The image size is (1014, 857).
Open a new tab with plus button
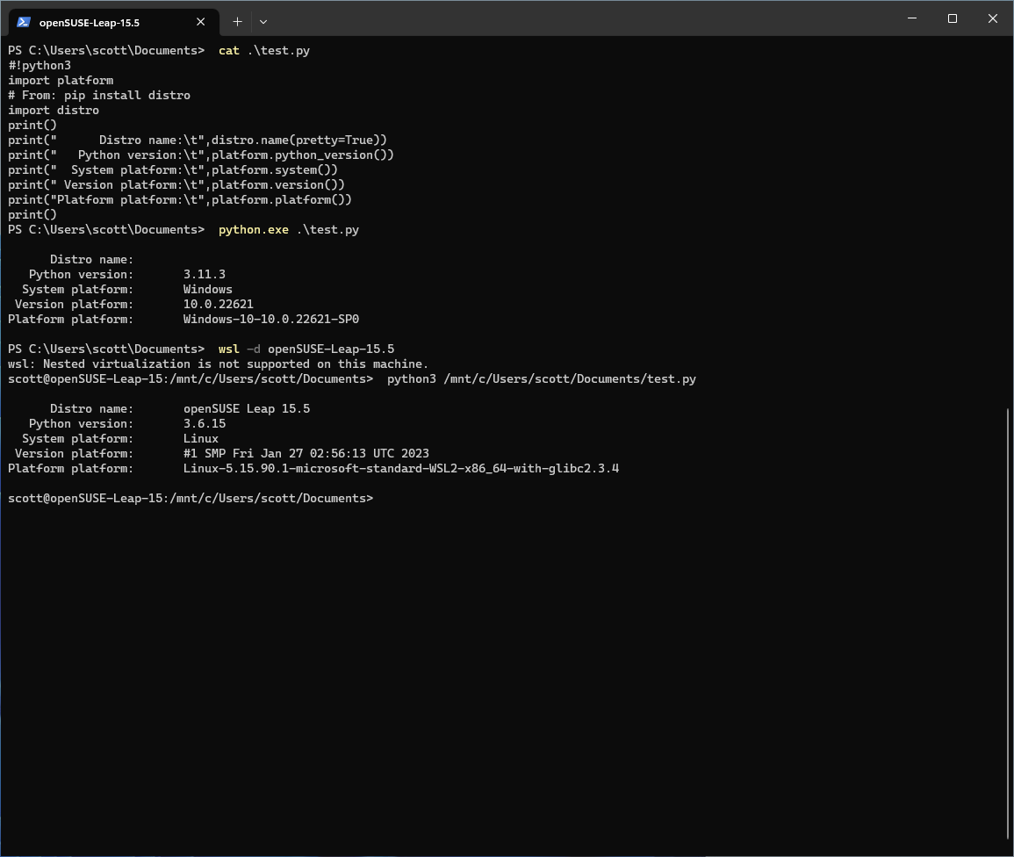point(237,22)
